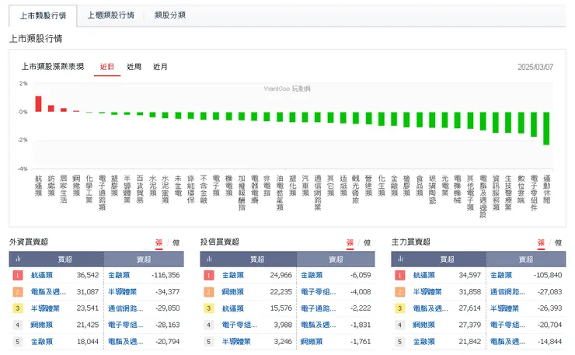575x355 pixels.
Task: Open 電子零組... in 投信 買超 list
Action: [239, 325]
